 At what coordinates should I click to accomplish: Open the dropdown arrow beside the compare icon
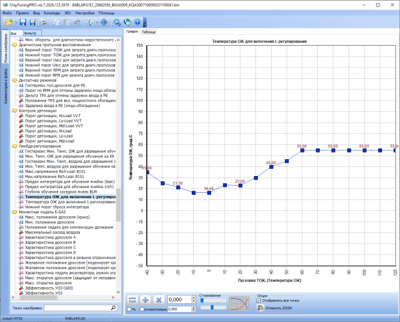tap(97, 22)
